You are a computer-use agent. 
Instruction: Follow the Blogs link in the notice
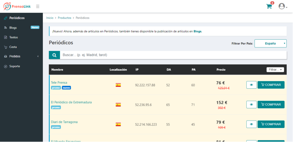(198, 31)
